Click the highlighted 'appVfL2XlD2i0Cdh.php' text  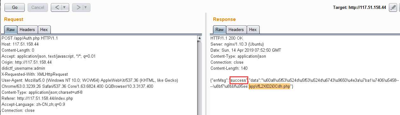(270, 86)
